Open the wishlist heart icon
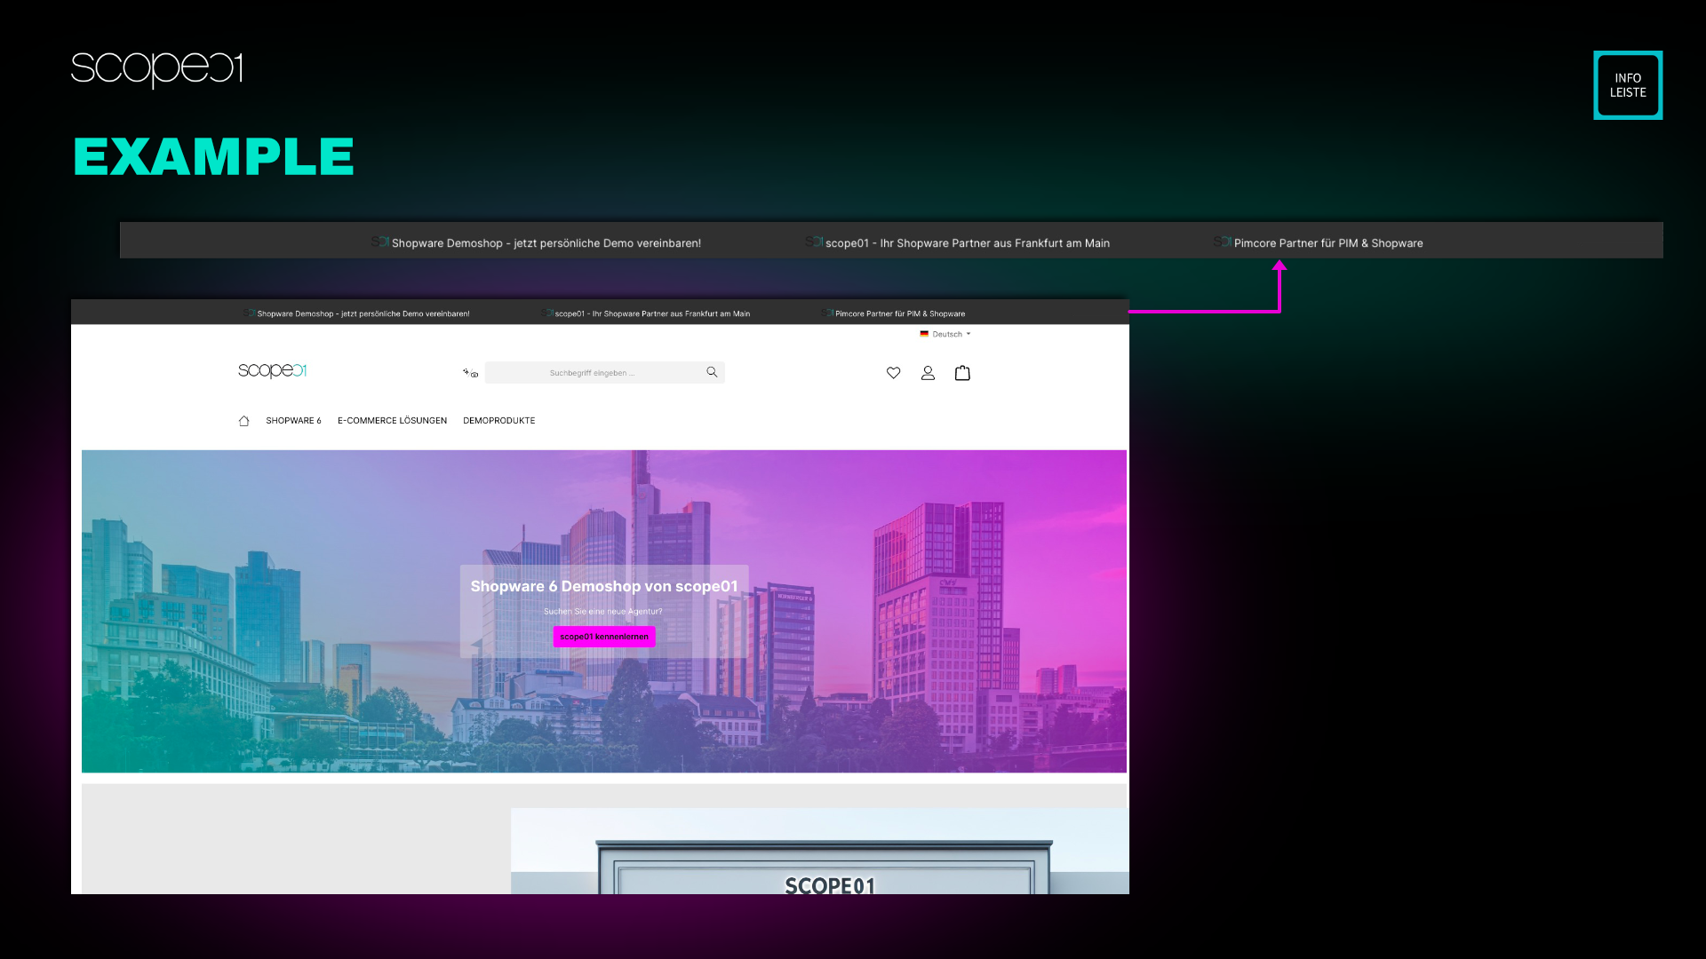The width and height of the screenshot is (1706, 959). (893, 373)
